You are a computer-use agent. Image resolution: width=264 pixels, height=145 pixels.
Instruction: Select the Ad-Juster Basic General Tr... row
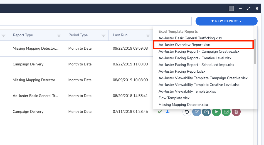tap(76, 96)
